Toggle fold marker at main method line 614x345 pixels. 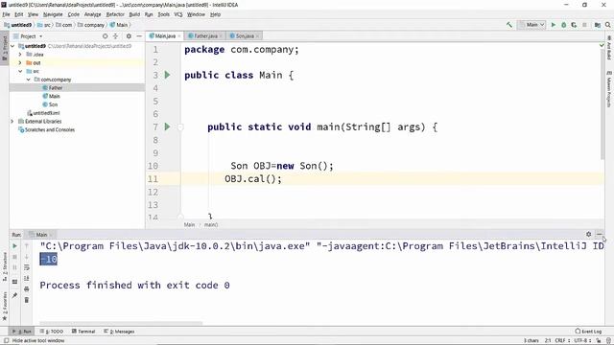coord(180,126)
